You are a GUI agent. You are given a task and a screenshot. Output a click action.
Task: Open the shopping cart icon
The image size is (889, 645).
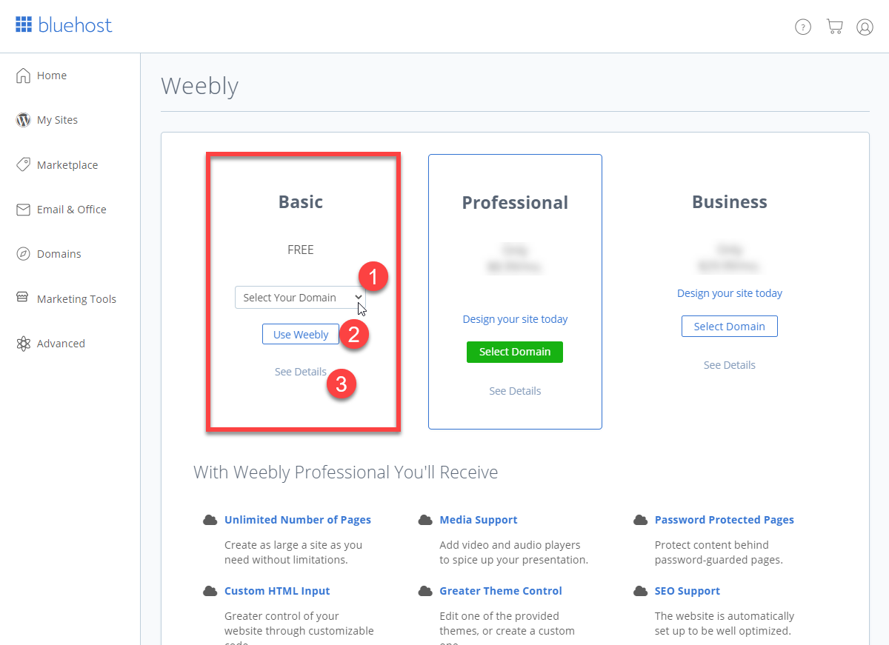pyautogui.click(x=835, y=27)
